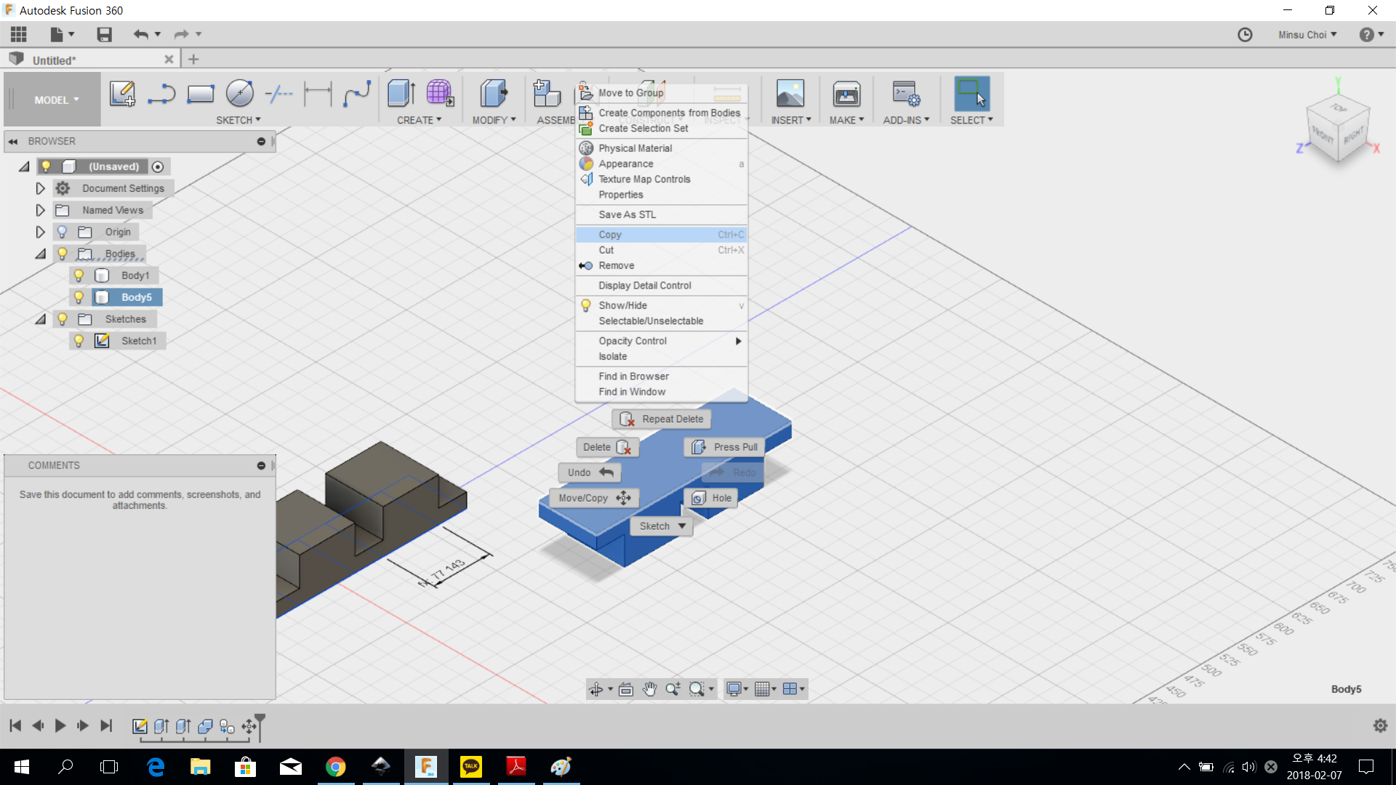Click the Create Form icon
This screenshot has width=1396, height=785.
(440, 94)
